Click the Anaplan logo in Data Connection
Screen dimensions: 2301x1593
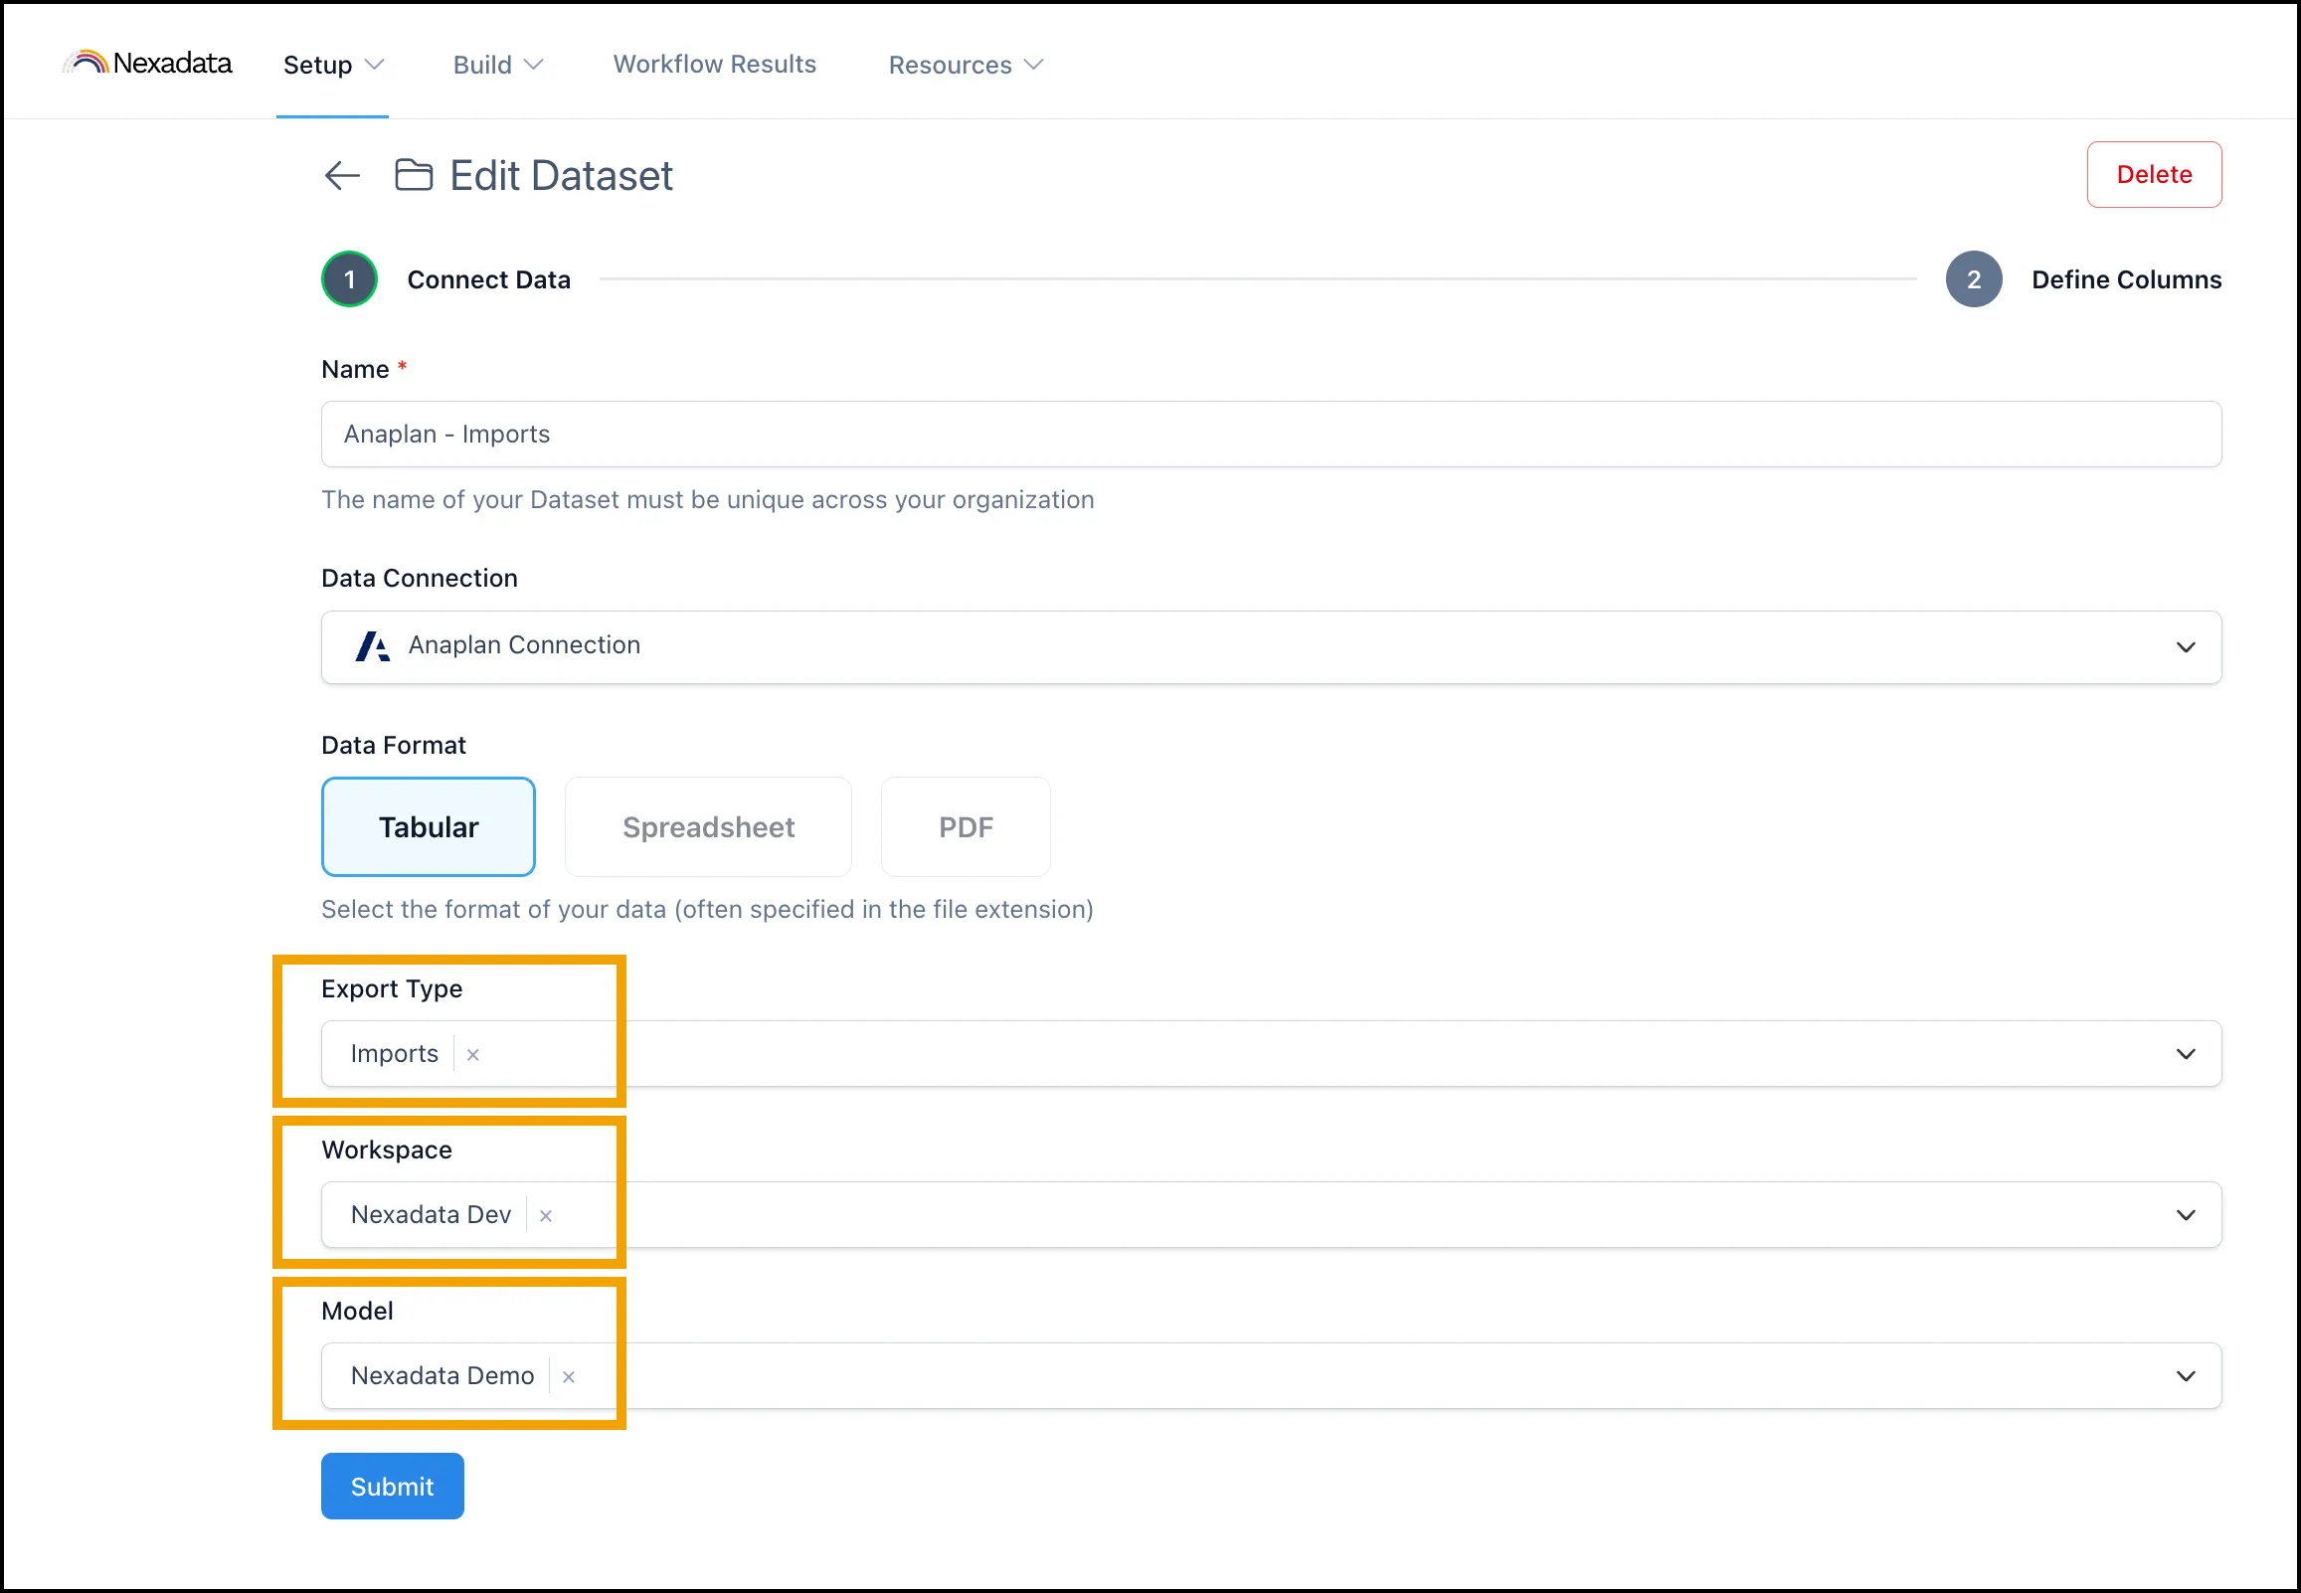372,645
